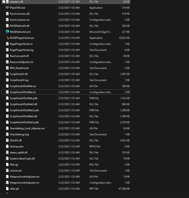Select the ScriptHookVDotNet3.dll file name

click(24, 116)
